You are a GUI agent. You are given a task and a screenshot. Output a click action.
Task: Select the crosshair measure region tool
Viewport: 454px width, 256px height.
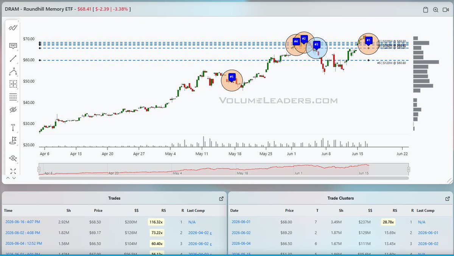point(13,84)
